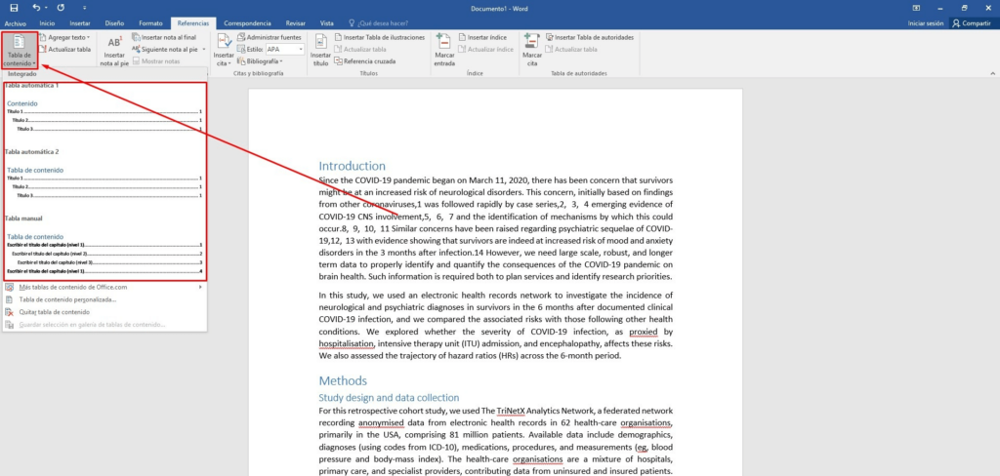Open Más tablas de contenido de Office.com
This screenshot has width=1000, height=476.
pyautogui.click(x=104, y=287)
